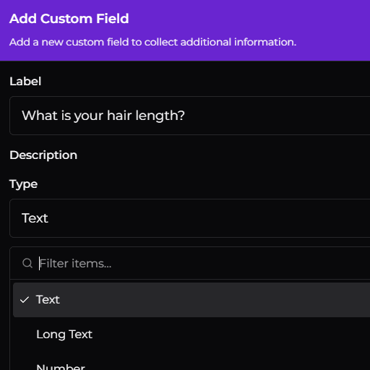Select the checked Text option
Screen dimensions: 370x370
(192, 300)
